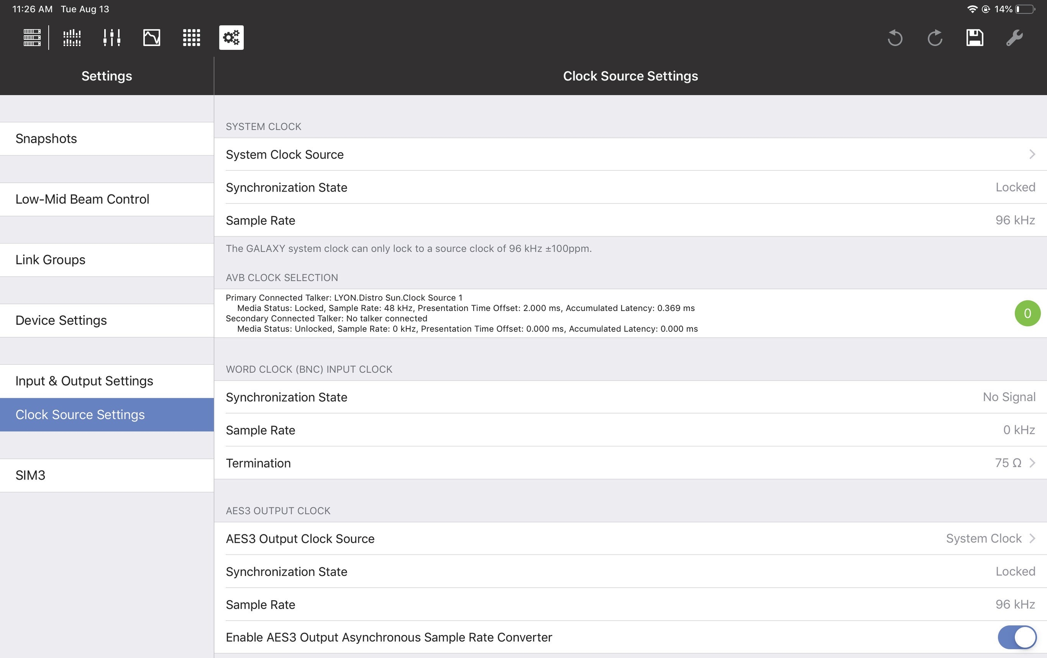Open the Termination 75 Ω selector
Viewport: 1047px width, 658px height.
pyautogui.click(x=629, y=463)
